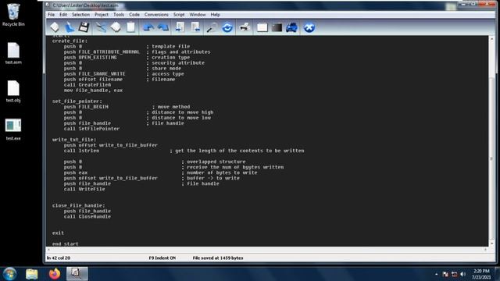Click the Show desktop strip by the clock
The image size is (500, 281).
pyautogui.click(x=497, y=274)
